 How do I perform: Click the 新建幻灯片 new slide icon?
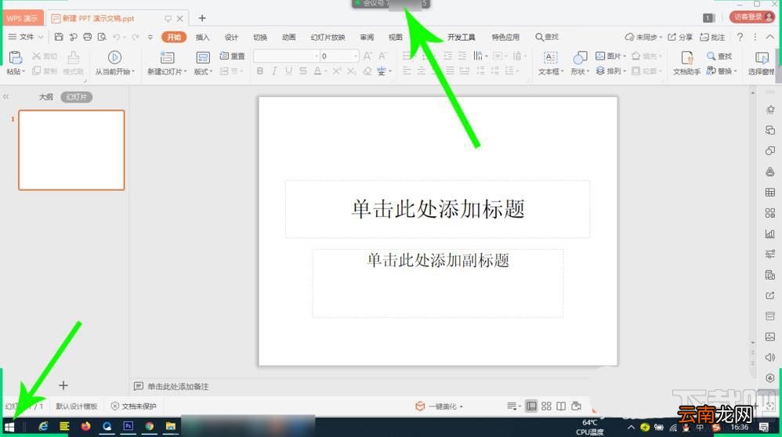coord(167,57)
